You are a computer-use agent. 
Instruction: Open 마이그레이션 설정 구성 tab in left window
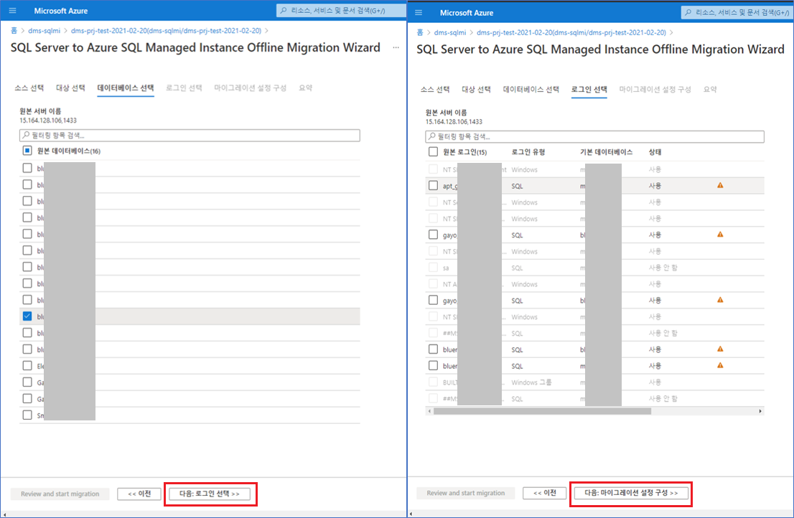[x=250, y=88]
